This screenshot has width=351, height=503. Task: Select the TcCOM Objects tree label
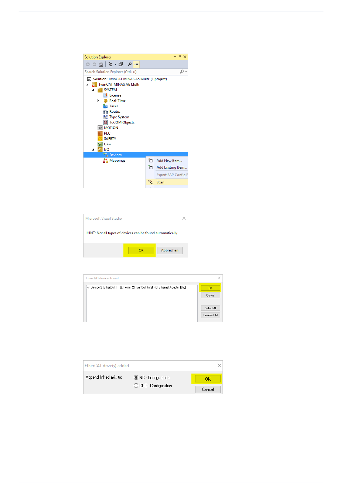click(x=122, y=122)
